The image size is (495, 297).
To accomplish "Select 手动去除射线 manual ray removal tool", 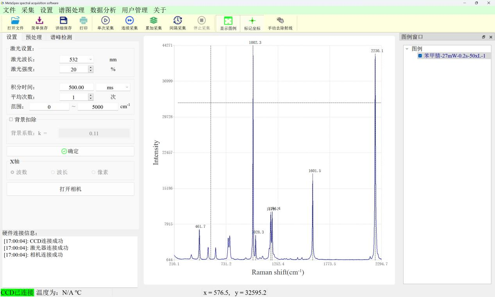I will (280, 23).
